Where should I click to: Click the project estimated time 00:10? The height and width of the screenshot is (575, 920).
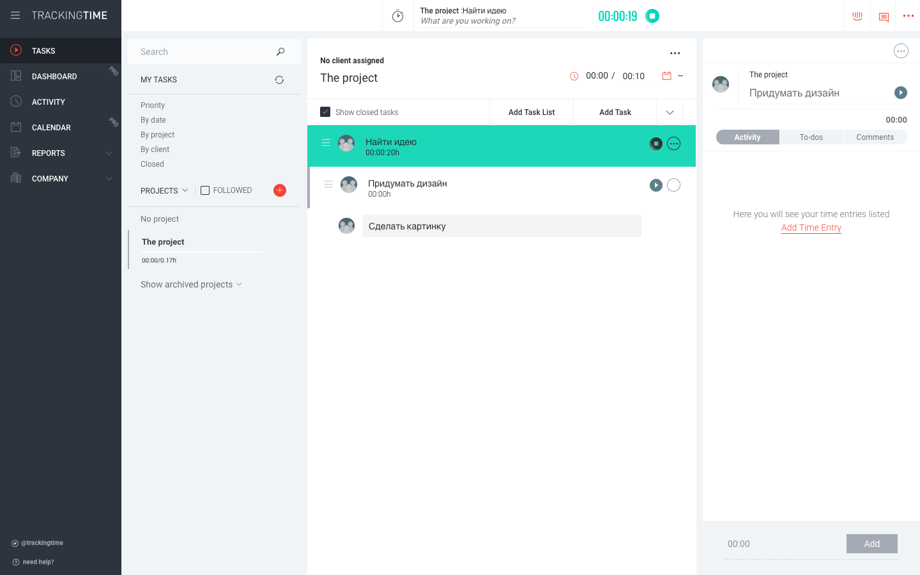click(x=634, y=76)
